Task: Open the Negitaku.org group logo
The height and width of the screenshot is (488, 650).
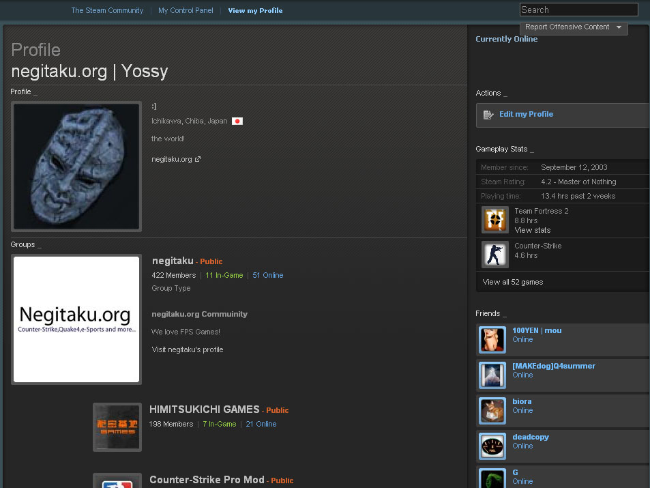Action: (x=76, y=319)
